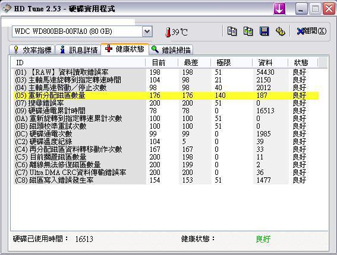Expand the WDC WD800BB drive dropdown

coord(147,31)
